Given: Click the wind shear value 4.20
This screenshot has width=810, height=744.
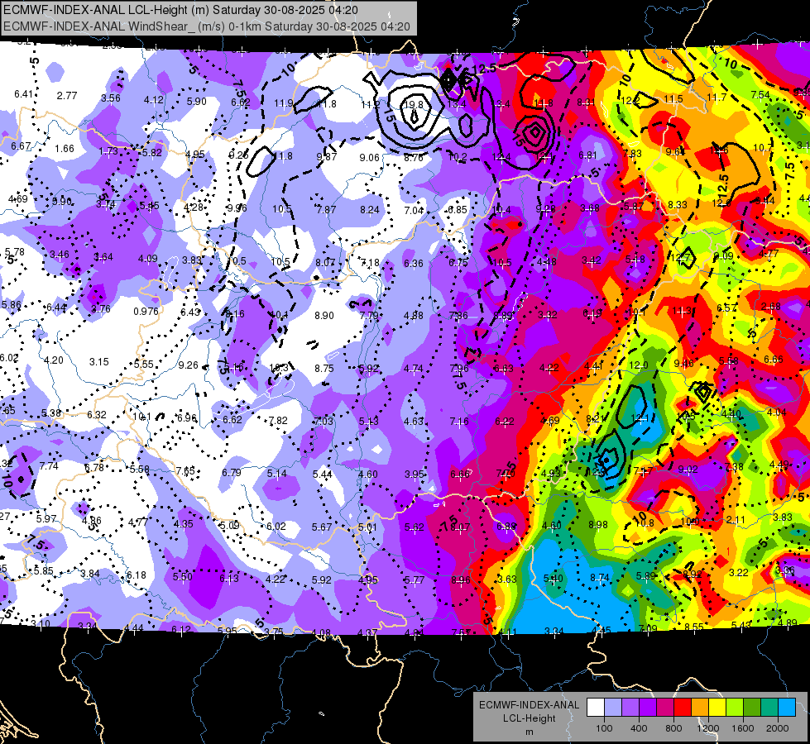Looking at the screenshot, I should tap(54, 360).
